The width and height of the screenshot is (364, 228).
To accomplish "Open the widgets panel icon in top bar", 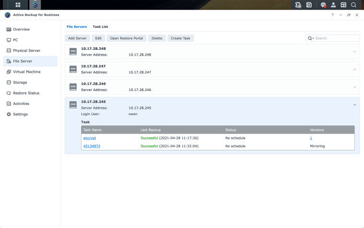I will pyautogui.click(x=343, y=5).
